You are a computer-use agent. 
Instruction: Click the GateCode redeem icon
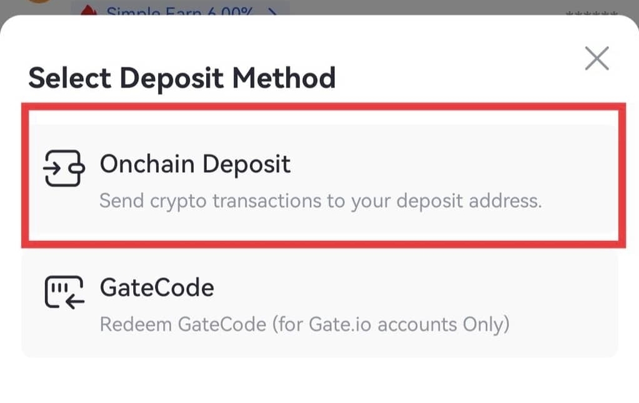click(x=64, y=292)
